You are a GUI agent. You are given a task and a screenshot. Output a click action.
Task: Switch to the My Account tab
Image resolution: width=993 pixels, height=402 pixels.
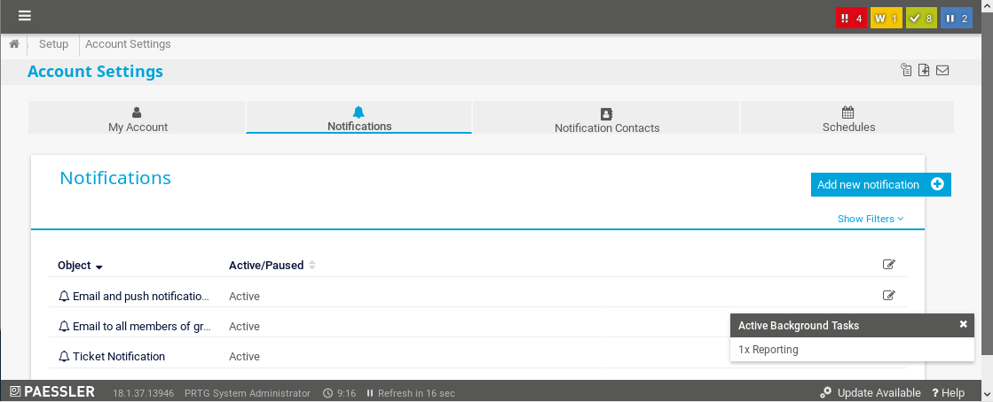click(138, 119)
